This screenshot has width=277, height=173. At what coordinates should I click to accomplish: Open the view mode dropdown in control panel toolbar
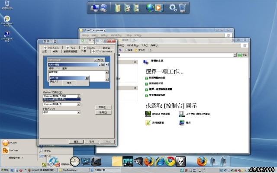point(150,50)
